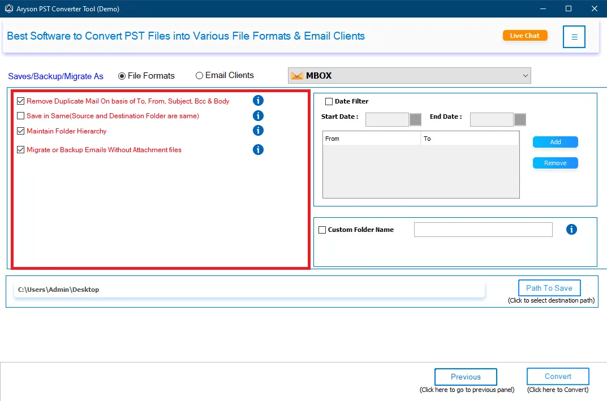Enable Save in Same folder checkbox

click(x=21, y=116)
